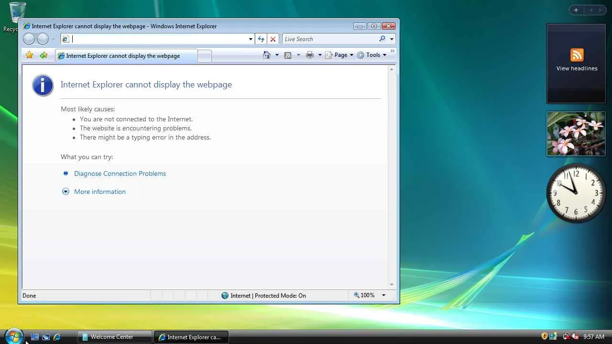Image resolution: width=612 pixels, height=344 pixels.
Task: Click the Tools gear icon
Action: (x=361, y=55)
